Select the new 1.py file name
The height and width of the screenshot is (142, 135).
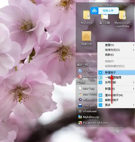coord(89,88)
